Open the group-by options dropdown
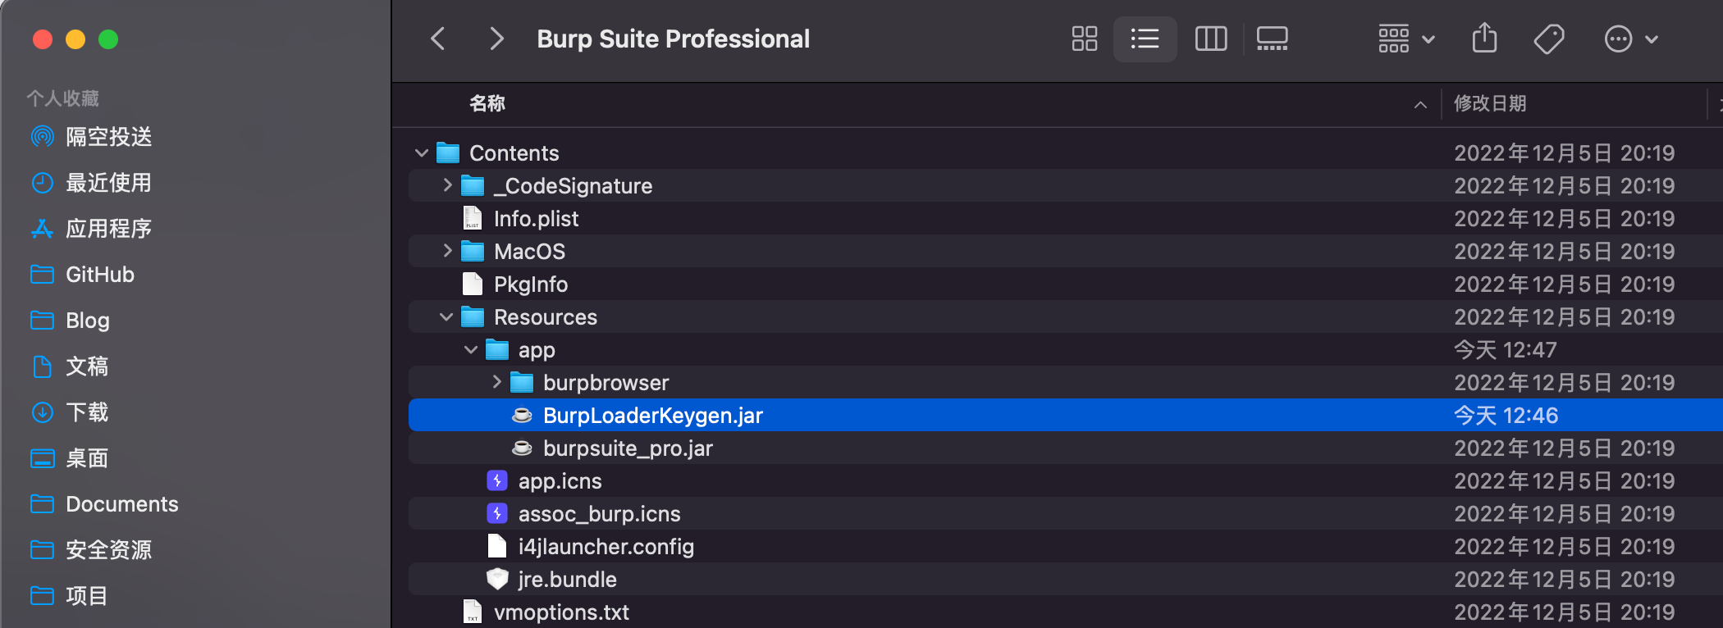The width and height of the screenshot is (1723, 628). (x=1406, y=39)
